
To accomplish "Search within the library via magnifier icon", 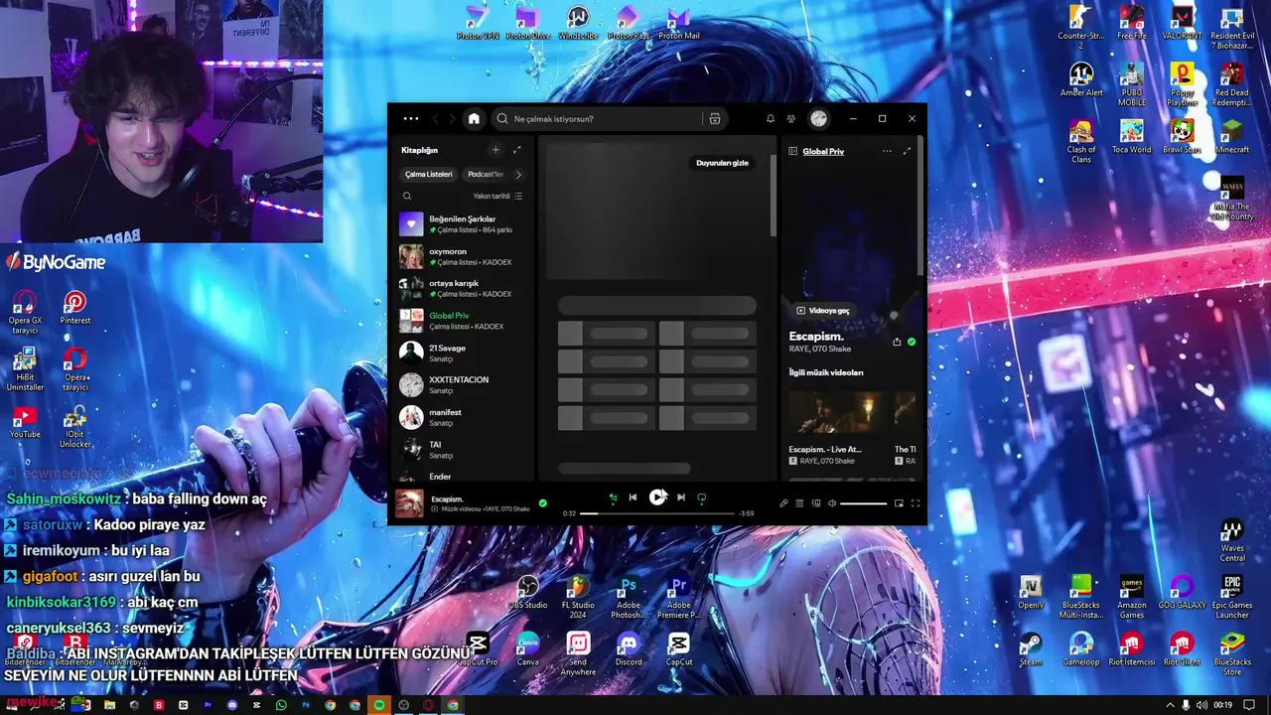I will 408,197.
